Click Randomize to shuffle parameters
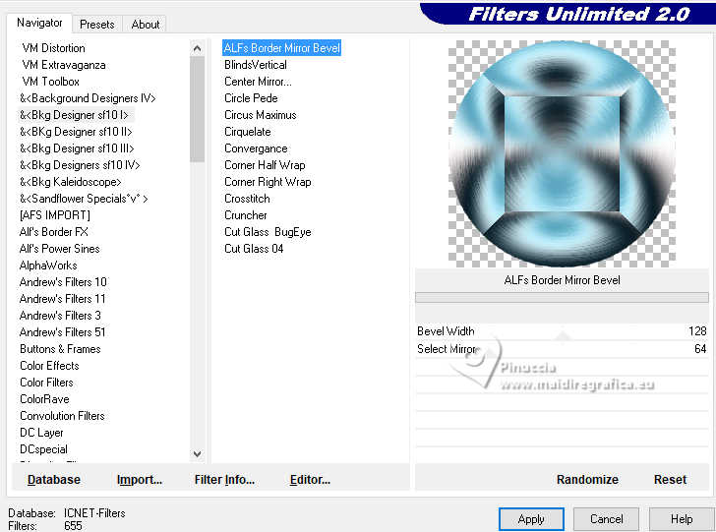 click(x=587, y=480)
